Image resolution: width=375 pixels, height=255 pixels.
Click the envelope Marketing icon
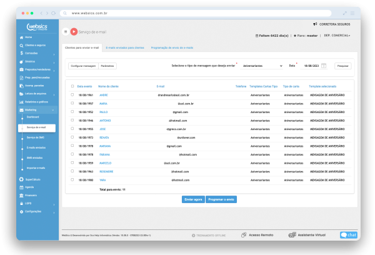pos(21,110)
